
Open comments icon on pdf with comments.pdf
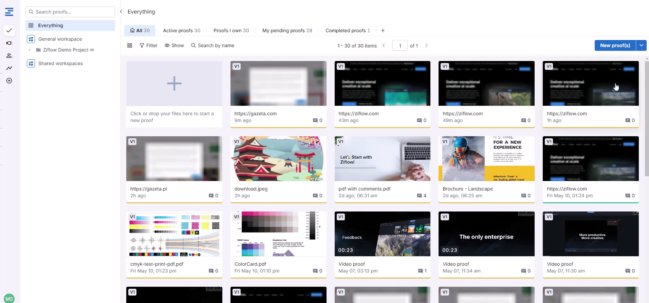pyautogui.click(x=419, y=196)
